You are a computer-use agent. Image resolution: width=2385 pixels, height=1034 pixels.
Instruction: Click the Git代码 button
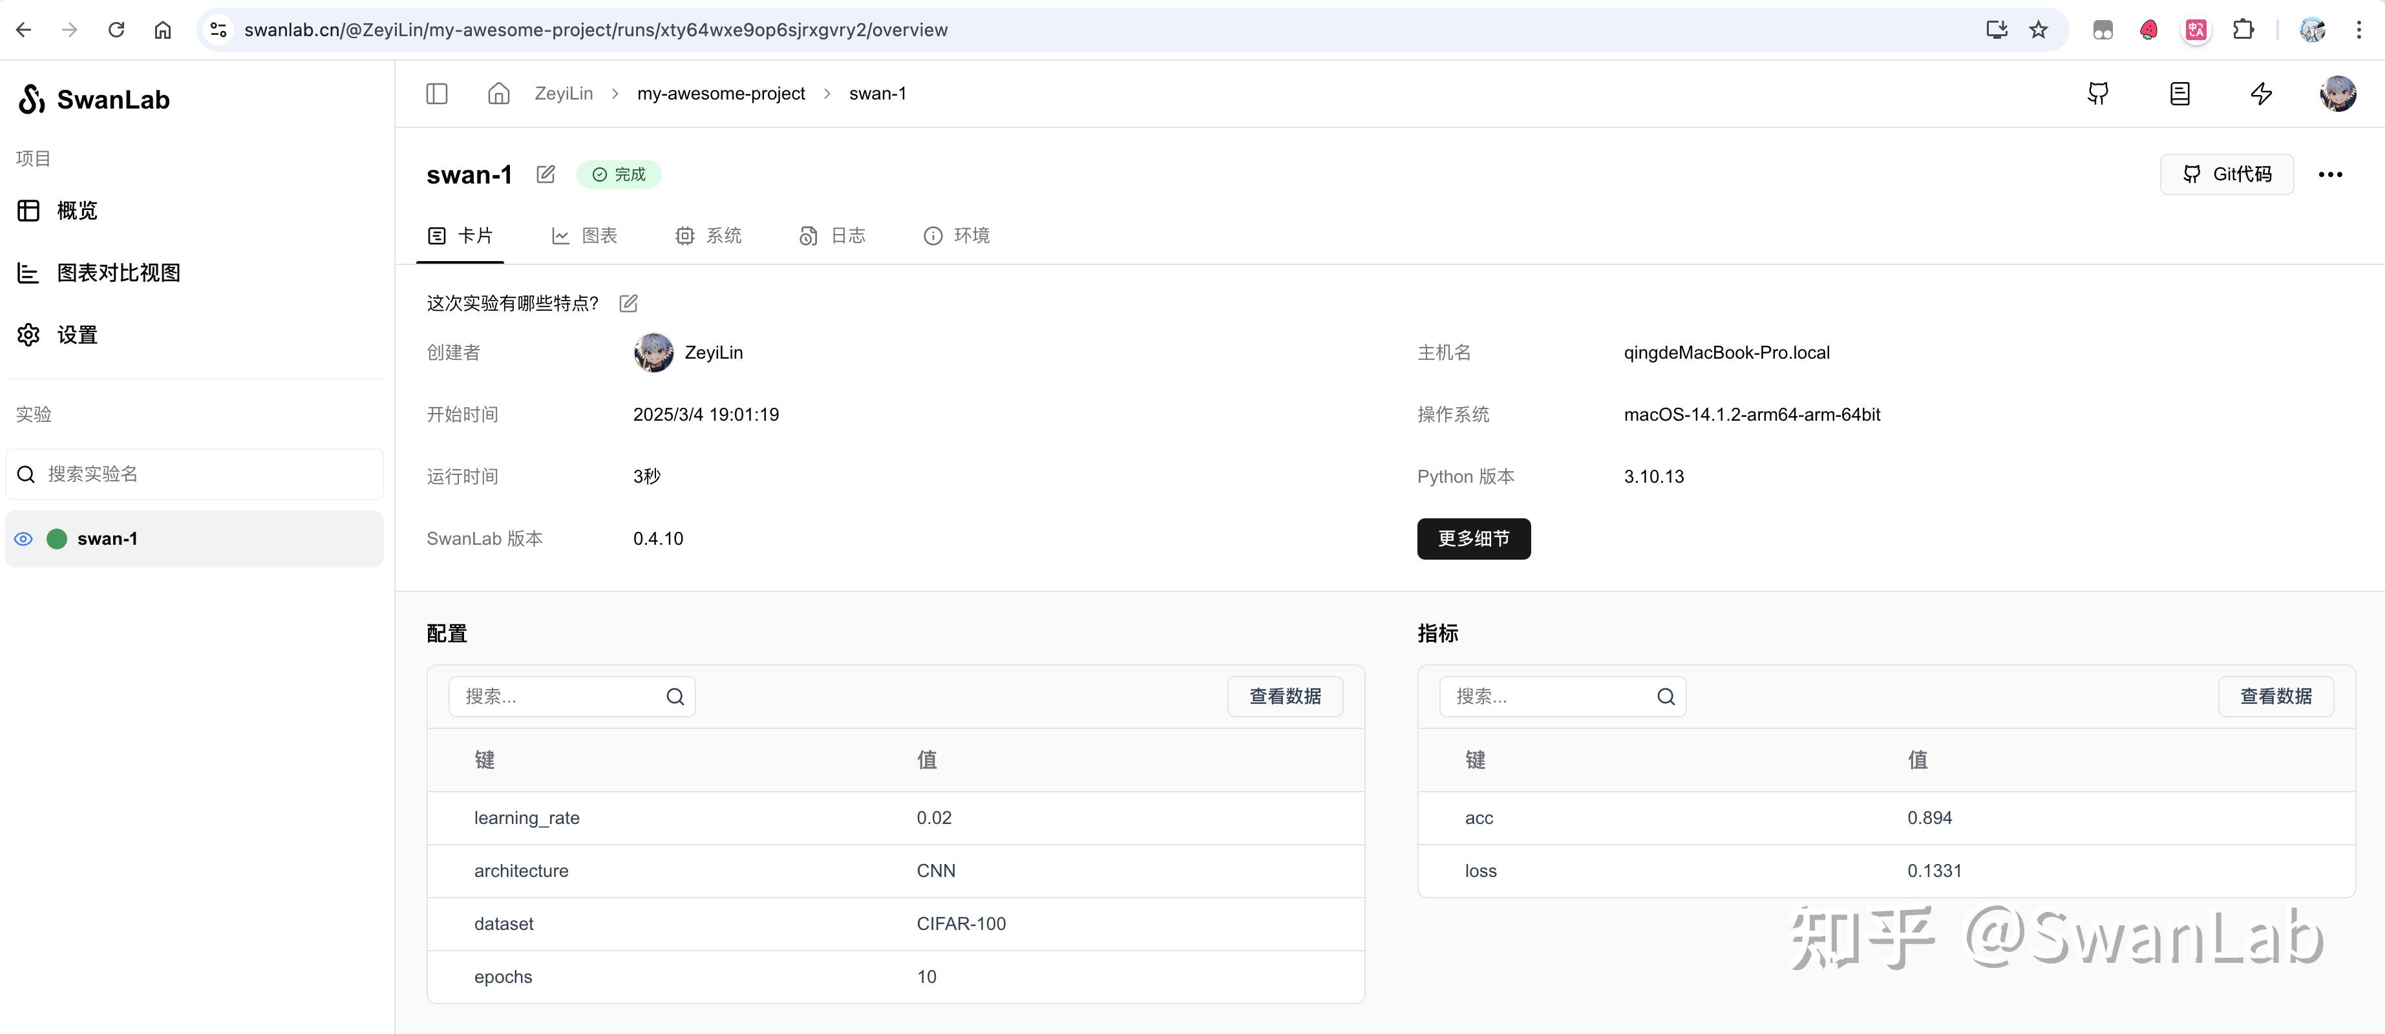point(2227,174)
